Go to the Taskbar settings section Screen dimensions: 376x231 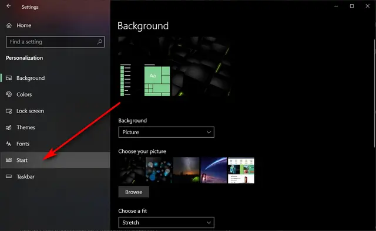click(x=55, y=176)
